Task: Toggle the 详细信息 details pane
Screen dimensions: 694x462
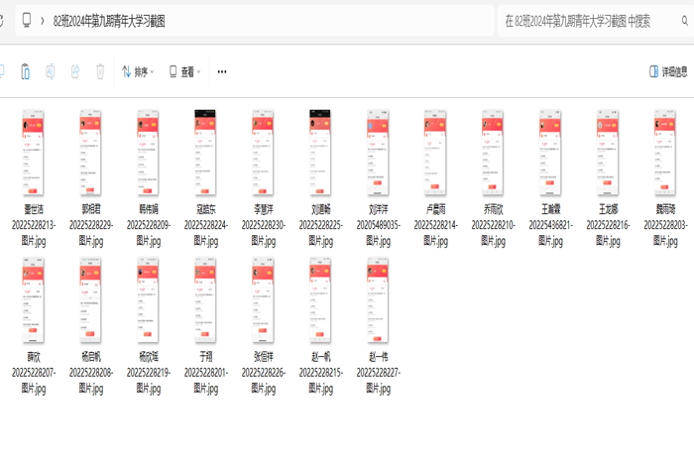Action: [x=667, y=71]
